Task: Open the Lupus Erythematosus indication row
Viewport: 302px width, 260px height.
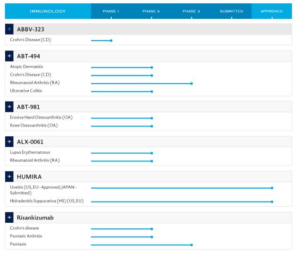Action: tap(30, 152)
